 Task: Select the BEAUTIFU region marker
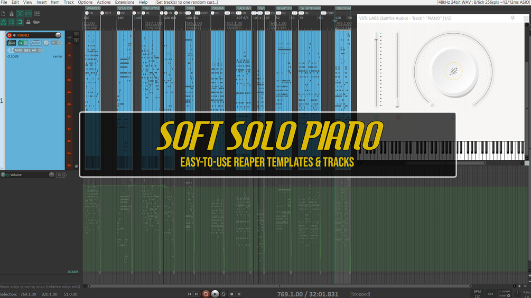point(284,8)
